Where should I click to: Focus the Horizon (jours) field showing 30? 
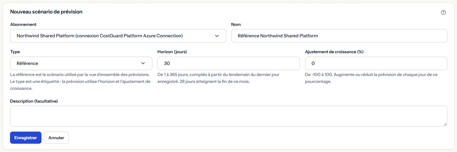point(229,64)
